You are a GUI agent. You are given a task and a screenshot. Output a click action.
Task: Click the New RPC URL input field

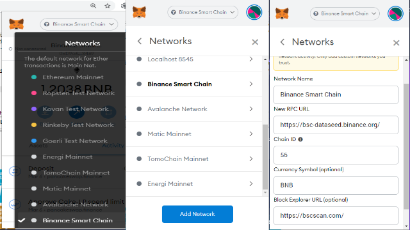(336, 125)
